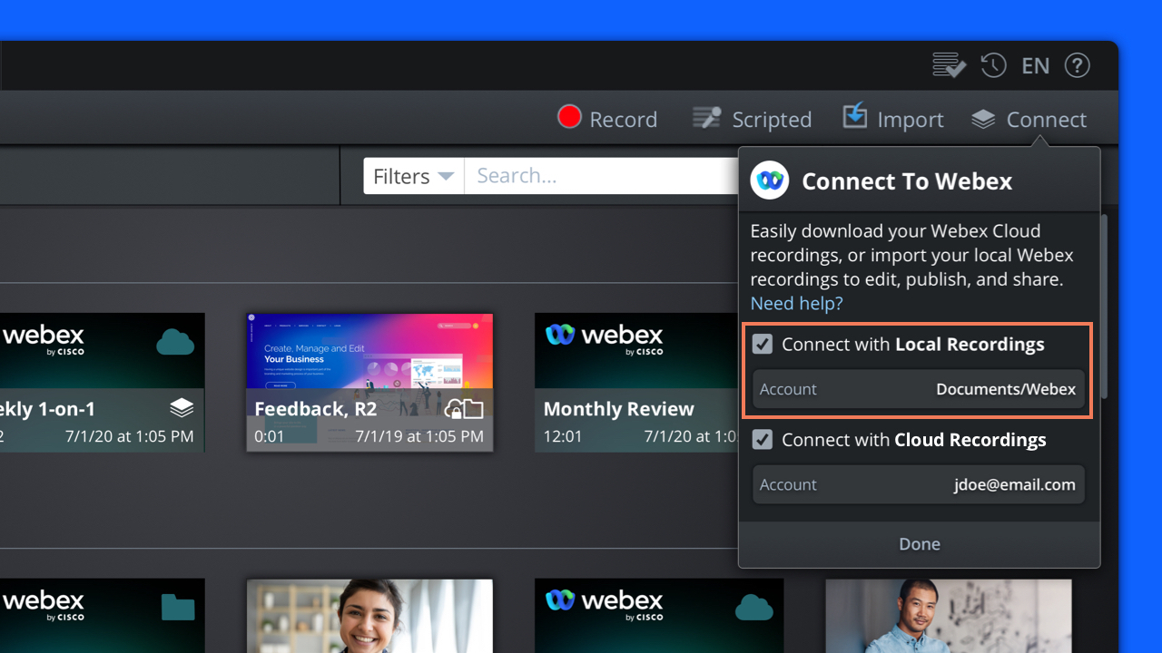Toggle Connect with Cloud Recordings checkbox

(x=763, y=440)
